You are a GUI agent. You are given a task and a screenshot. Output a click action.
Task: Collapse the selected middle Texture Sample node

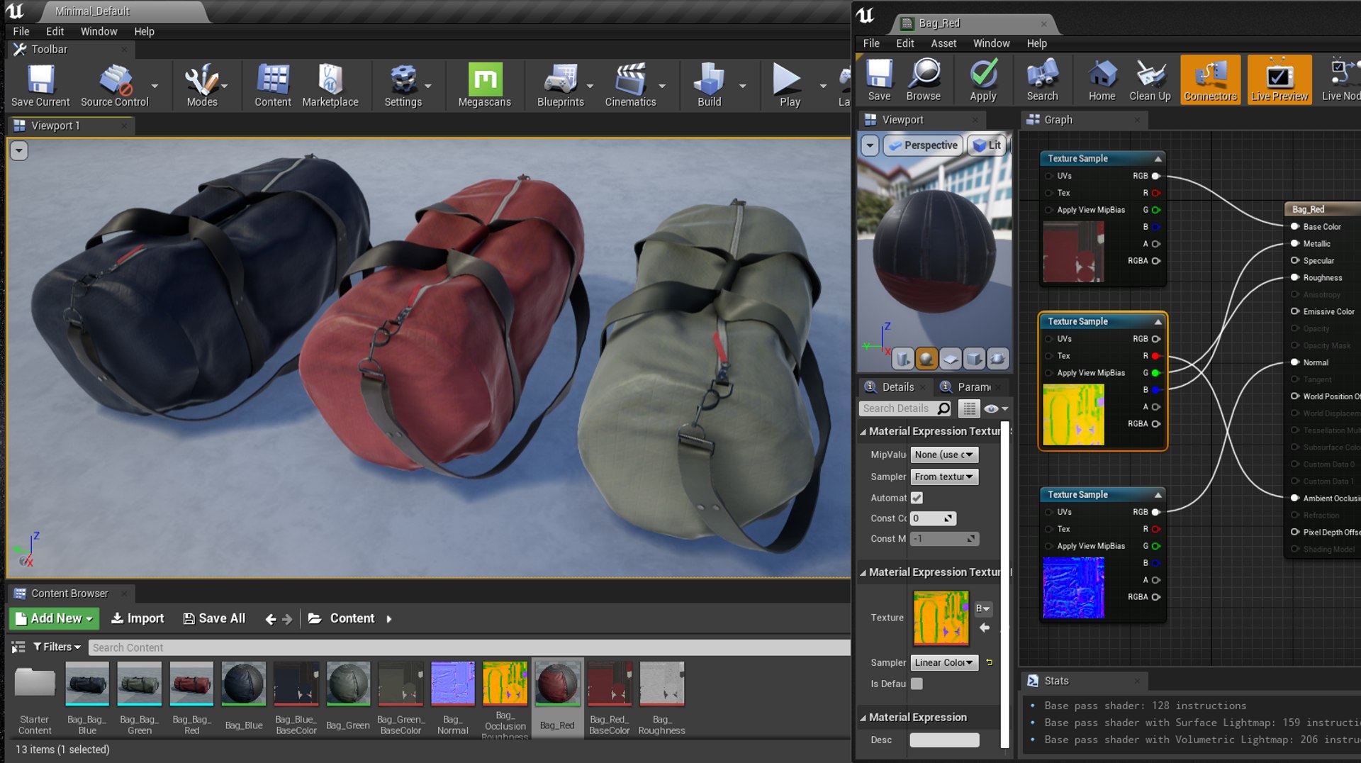[1158, 322]
